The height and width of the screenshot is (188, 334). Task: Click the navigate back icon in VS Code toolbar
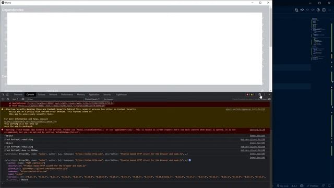click(307, 10)
